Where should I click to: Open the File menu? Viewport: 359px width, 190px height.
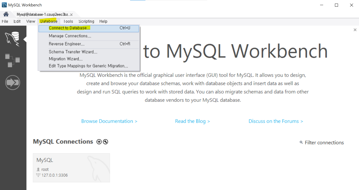point(5,21)
